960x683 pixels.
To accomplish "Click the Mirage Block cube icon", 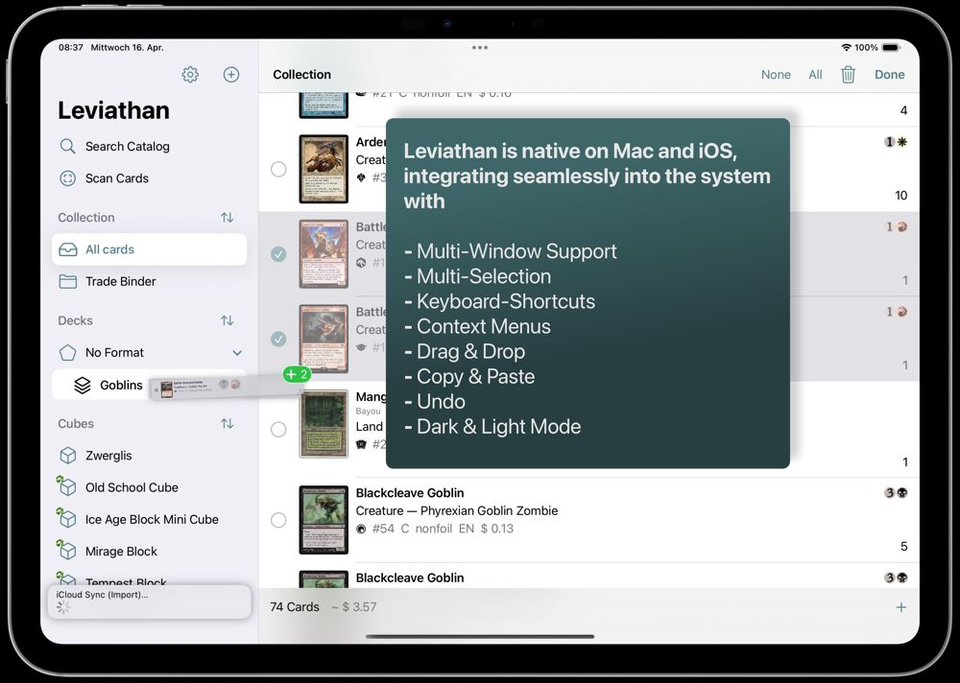I will pos(66,550).
